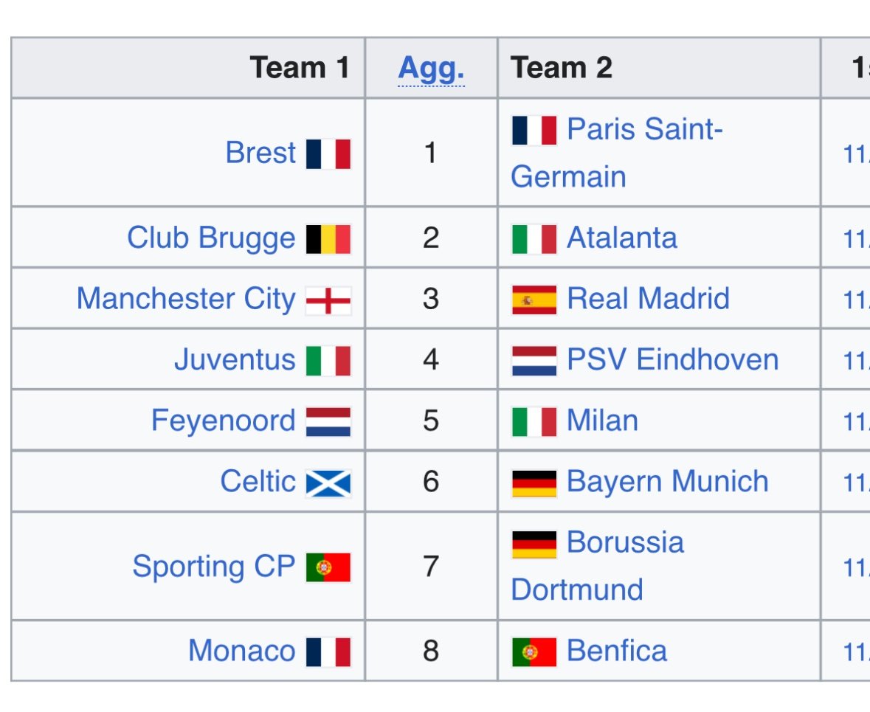870x712 pixels.
Task: Open the Feyenoord team link
Action: (223, 421)
